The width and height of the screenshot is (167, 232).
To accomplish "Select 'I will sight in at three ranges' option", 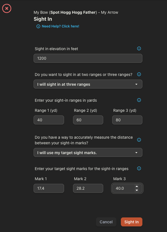I will pos(88,84).
